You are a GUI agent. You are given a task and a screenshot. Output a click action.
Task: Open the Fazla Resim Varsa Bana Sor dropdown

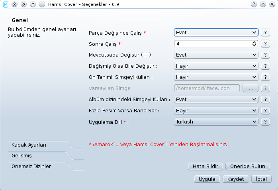pos(216,111)
